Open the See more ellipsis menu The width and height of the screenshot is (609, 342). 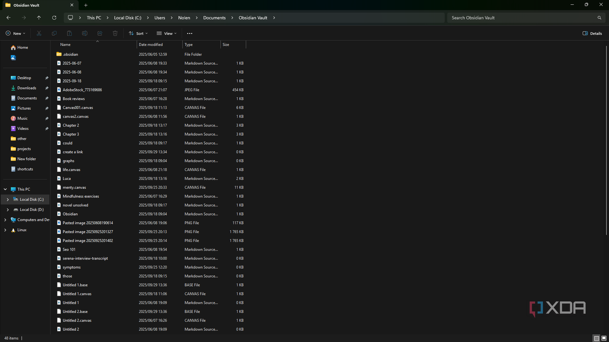click(190, 33)
